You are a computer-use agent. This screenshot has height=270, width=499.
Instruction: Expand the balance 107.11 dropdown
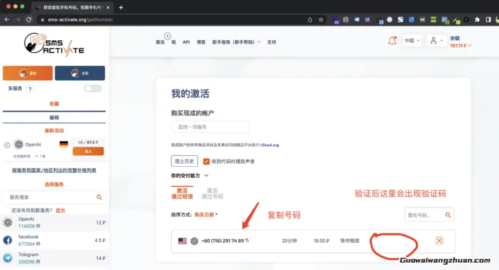460,45
